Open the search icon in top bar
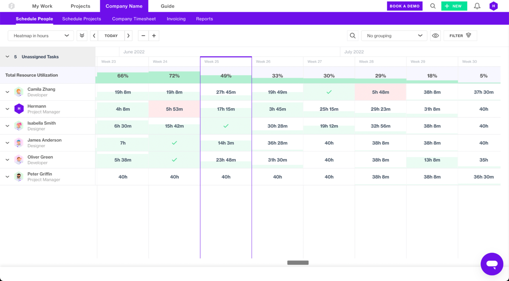The image size is (509, 281). (x=433, y=6)
